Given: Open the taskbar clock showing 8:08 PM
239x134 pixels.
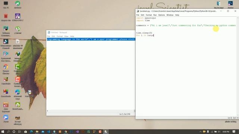Looking at the screenshot, I should coord(226,131).
